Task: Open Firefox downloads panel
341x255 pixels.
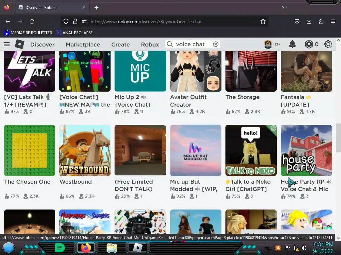Action: pos(309,21)
